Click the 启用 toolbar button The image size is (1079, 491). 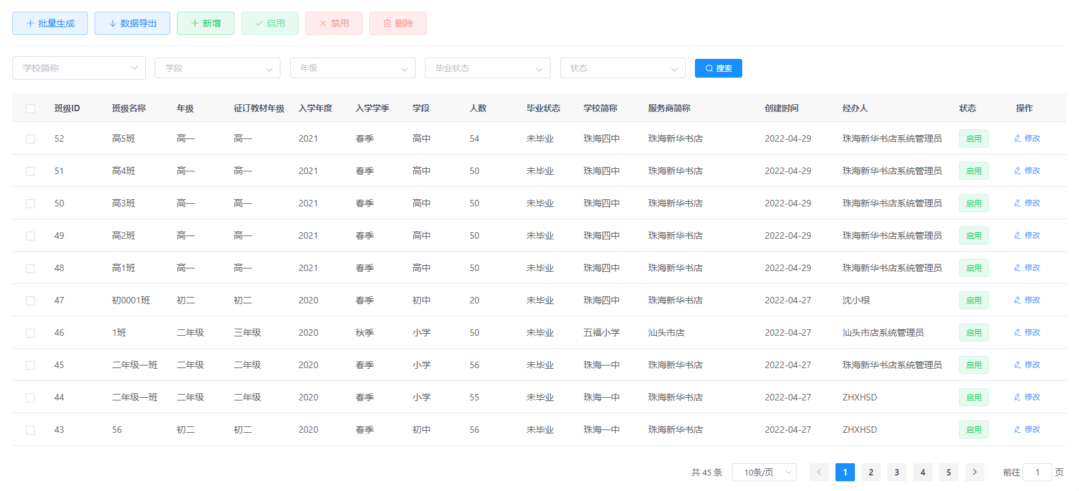tap(269, 23)
